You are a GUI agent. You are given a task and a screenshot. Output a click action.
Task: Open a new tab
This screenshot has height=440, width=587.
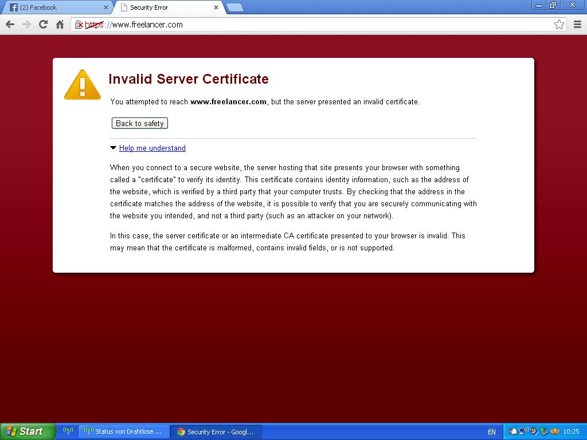235,7
